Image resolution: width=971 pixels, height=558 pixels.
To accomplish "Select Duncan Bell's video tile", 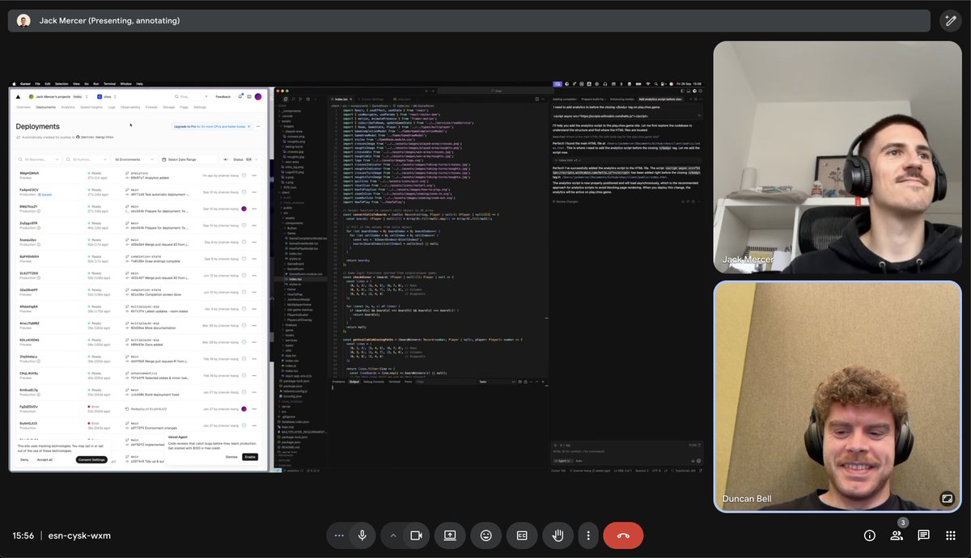I will pos(837,396).
